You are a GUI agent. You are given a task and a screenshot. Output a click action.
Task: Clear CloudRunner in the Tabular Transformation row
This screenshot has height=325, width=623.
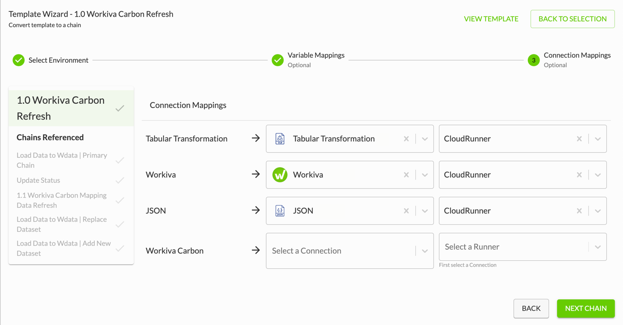point(579,138)
